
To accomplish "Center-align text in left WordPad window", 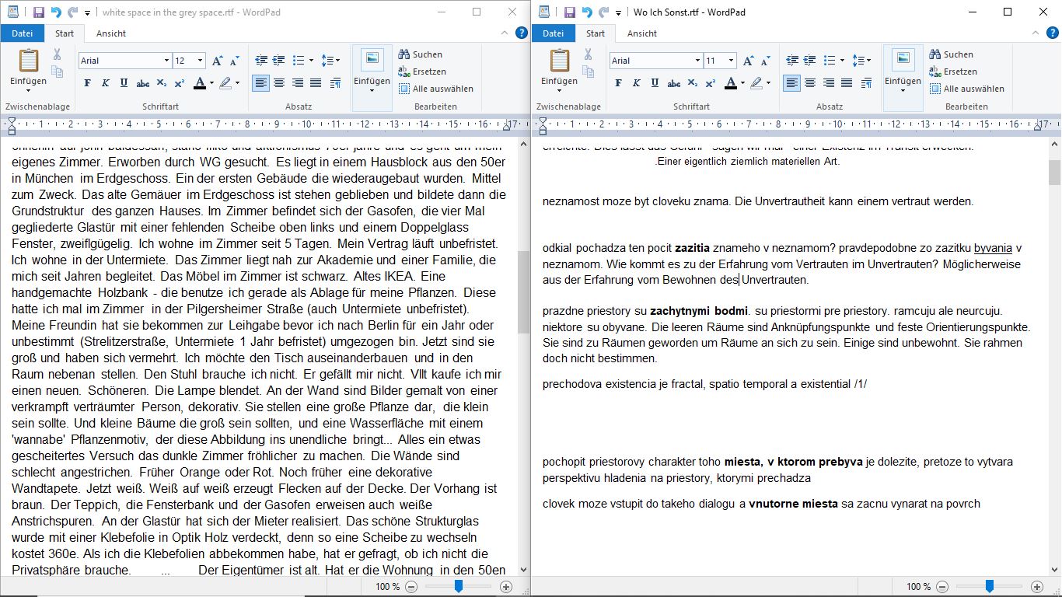I will (278, 83).
